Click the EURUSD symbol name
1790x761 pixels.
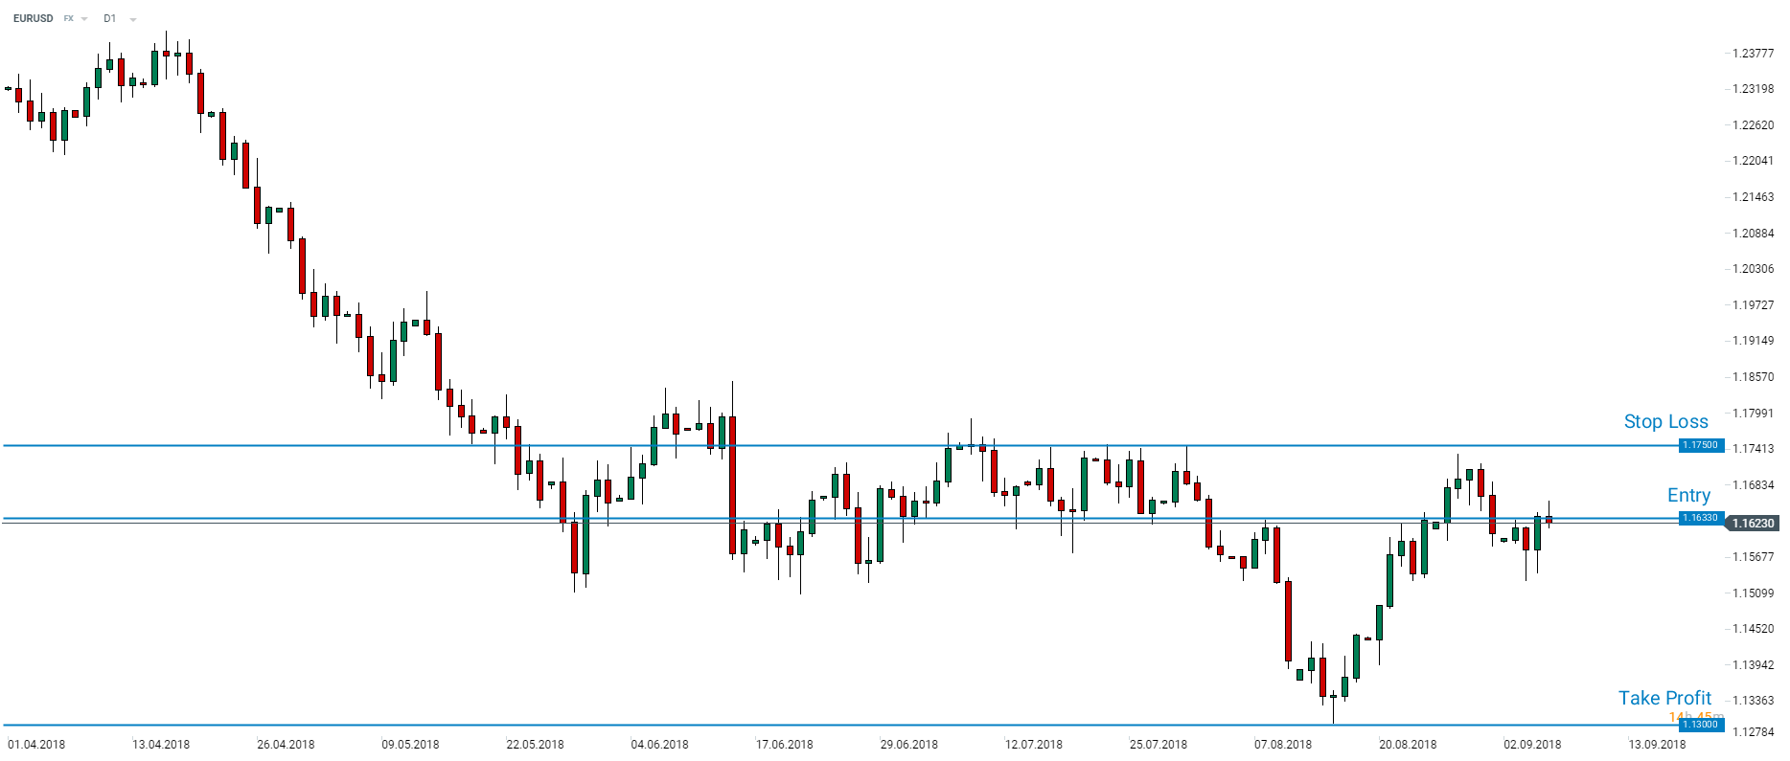click(x=33, y=19)
